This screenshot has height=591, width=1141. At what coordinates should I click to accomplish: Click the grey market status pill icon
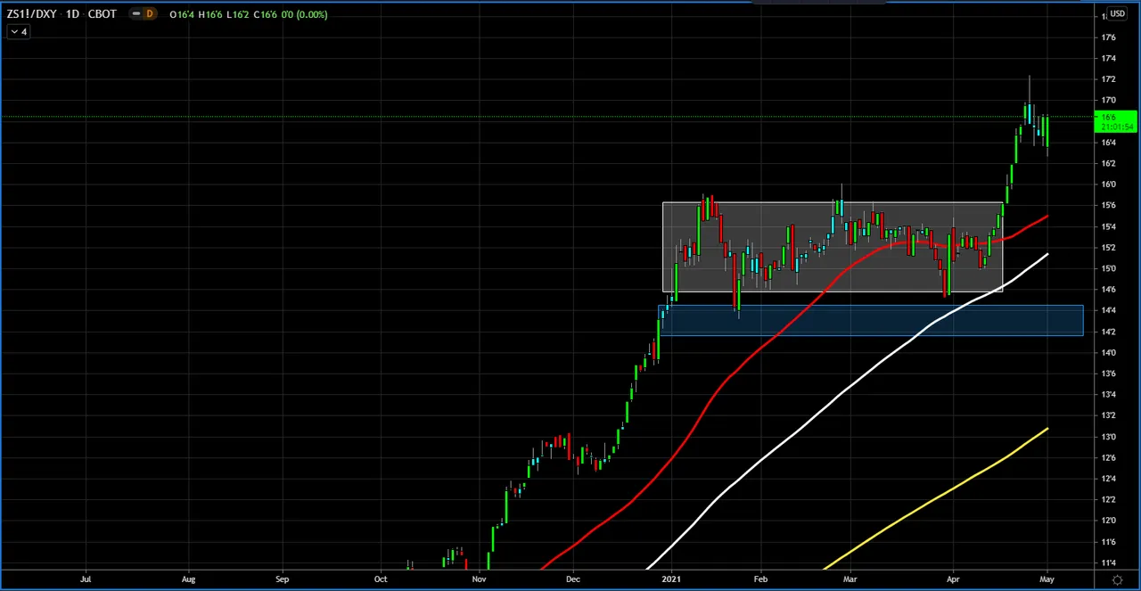click(134, 14)
